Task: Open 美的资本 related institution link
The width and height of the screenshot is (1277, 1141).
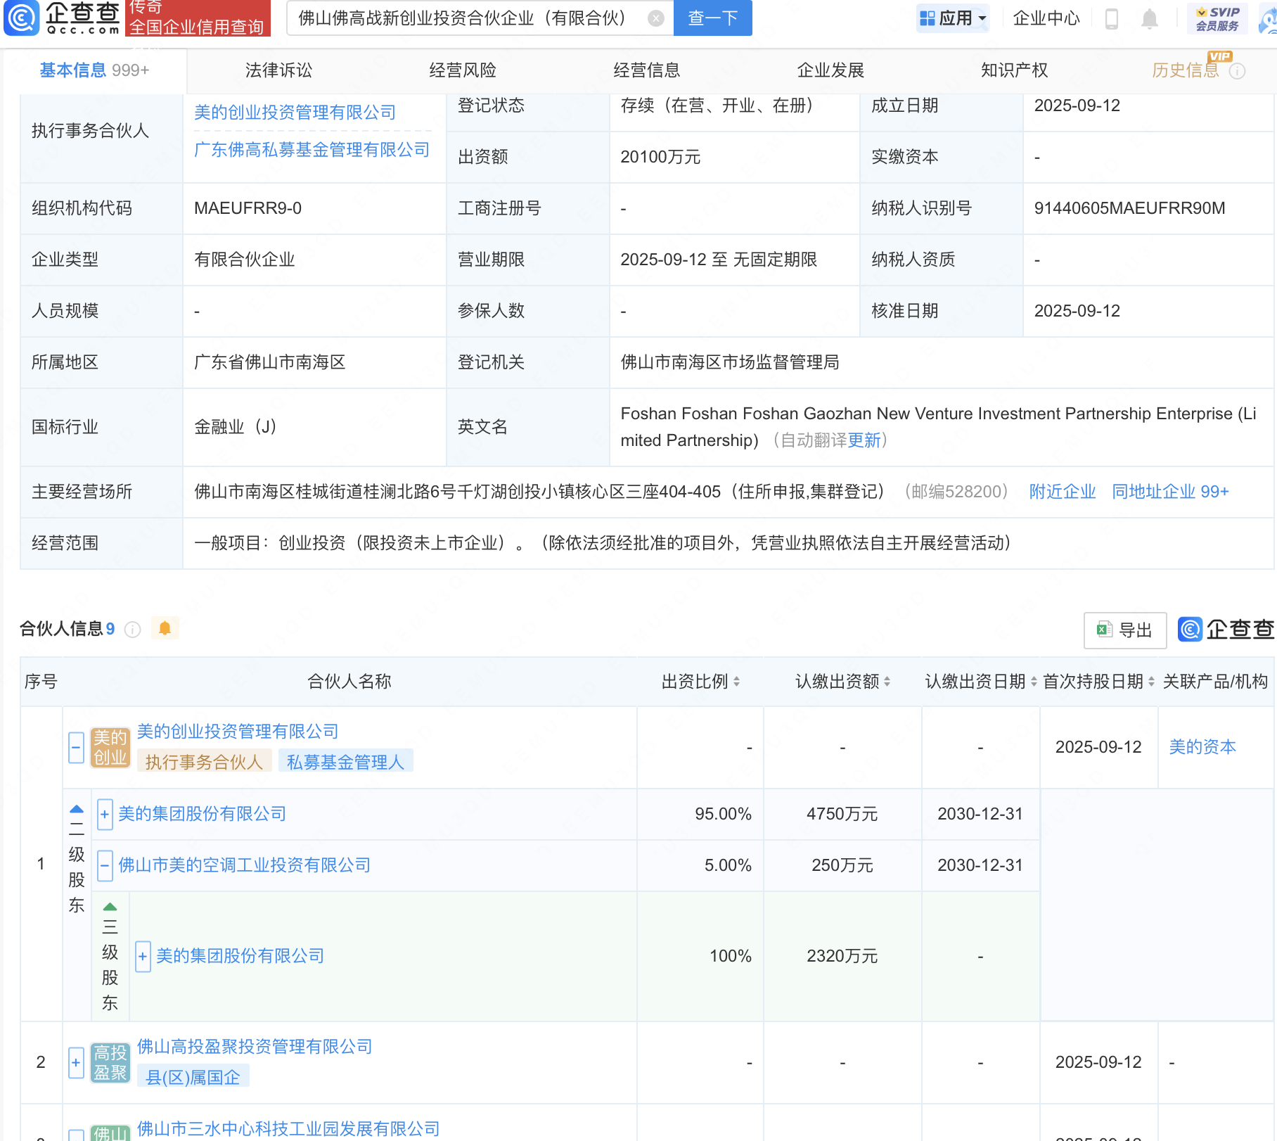Action: pos(1202,747)
